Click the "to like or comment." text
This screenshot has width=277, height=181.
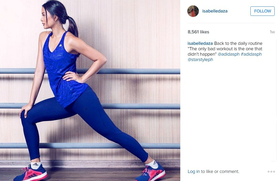(220, 172)
